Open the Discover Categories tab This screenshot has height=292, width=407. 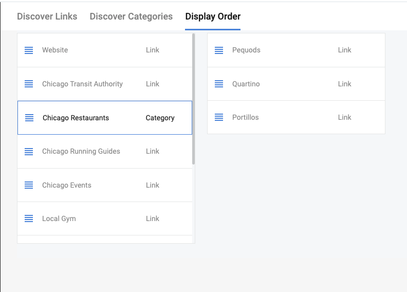click(131, 16)
